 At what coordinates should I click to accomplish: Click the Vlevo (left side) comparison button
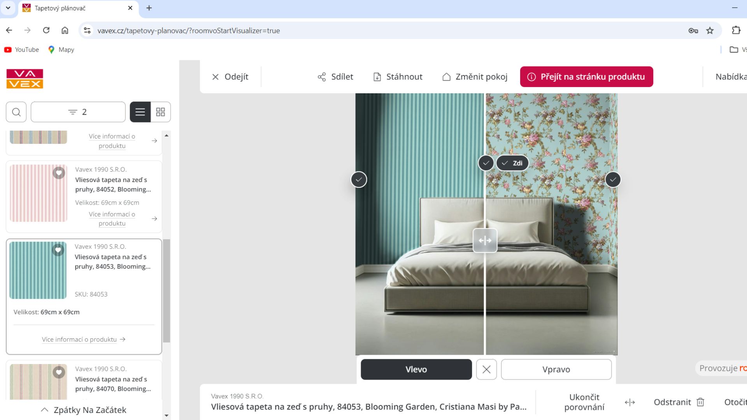416,369
